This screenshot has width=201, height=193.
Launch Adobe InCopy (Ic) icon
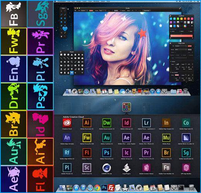(x=126, y=152)
